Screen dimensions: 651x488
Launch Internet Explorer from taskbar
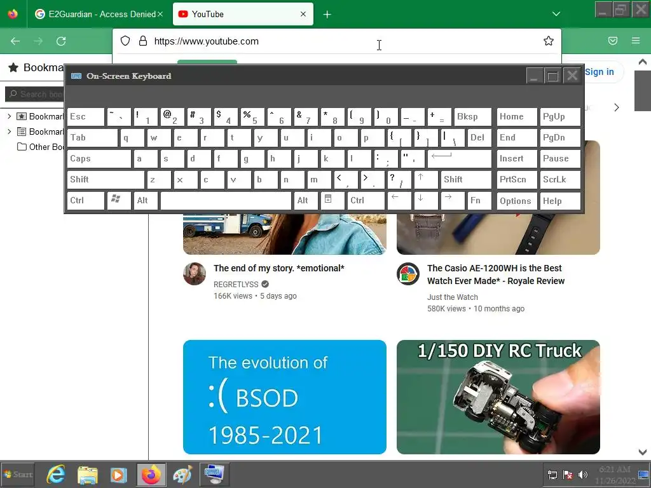click(x=56, y=474)
